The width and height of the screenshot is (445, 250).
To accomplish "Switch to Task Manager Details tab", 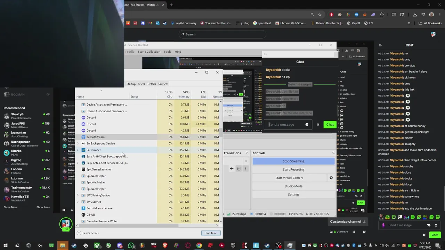I will (152, 84).
